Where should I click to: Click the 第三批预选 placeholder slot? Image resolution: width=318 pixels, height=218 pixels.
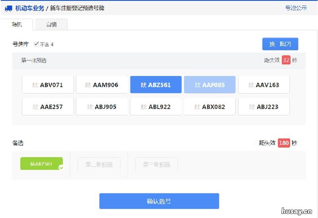[157, 164]
